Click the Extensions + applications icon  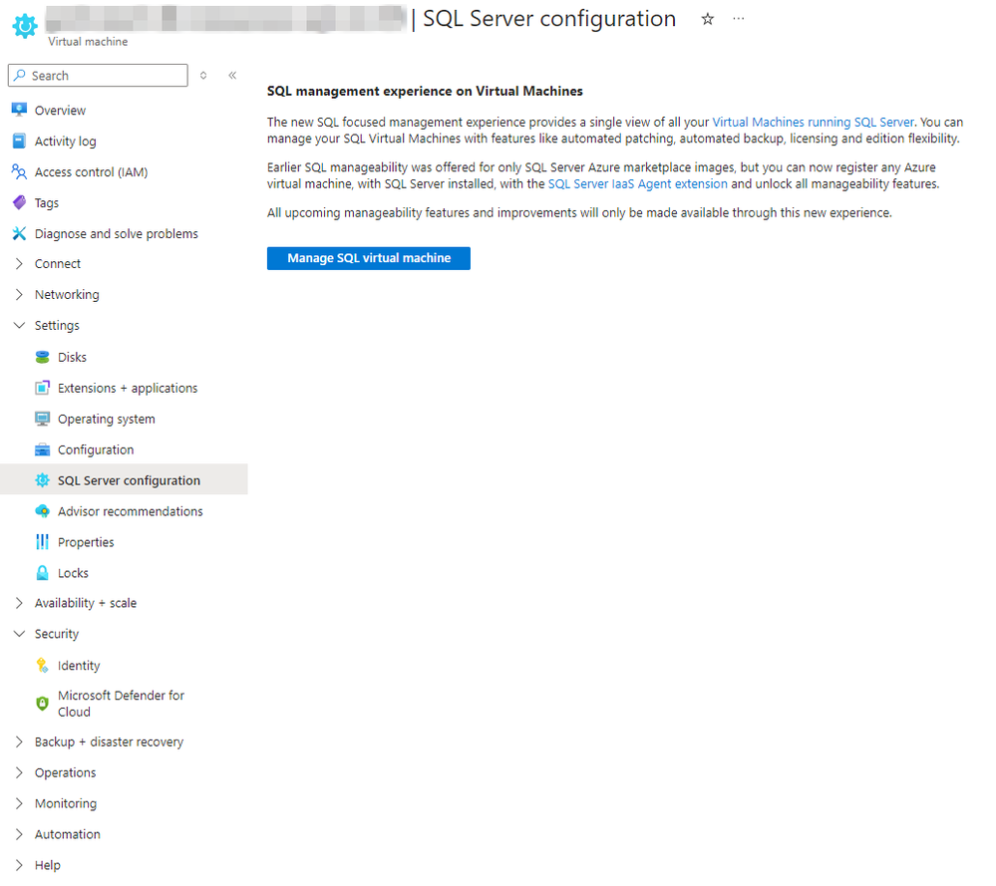[43, 388]
